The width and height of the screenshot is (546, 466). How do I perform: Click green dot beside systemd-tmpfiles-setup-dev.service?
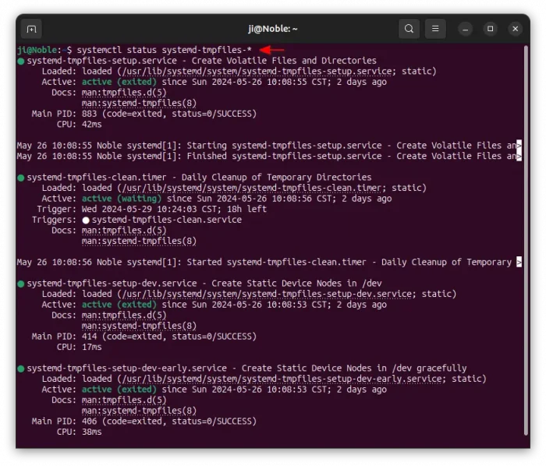point(21,284)
